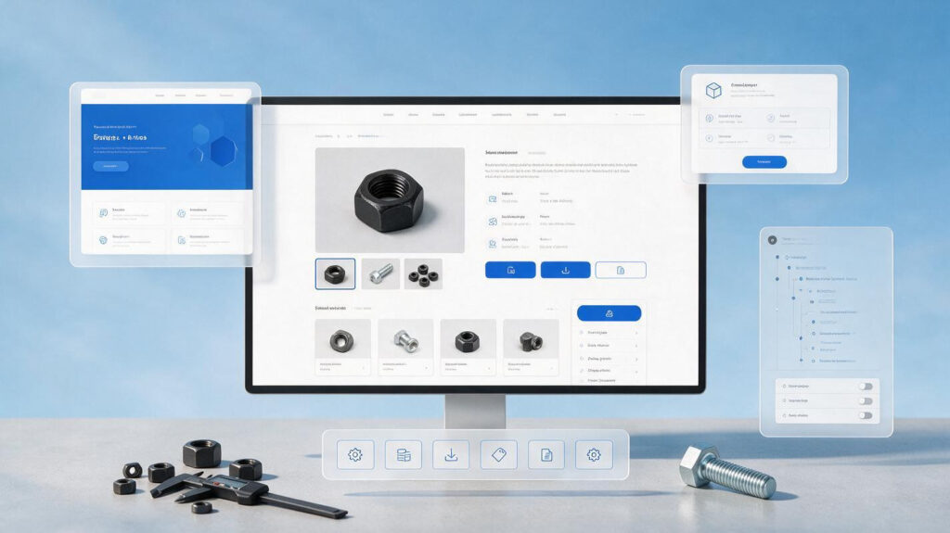Open the related card showing a silver round nut

(342, 347)
